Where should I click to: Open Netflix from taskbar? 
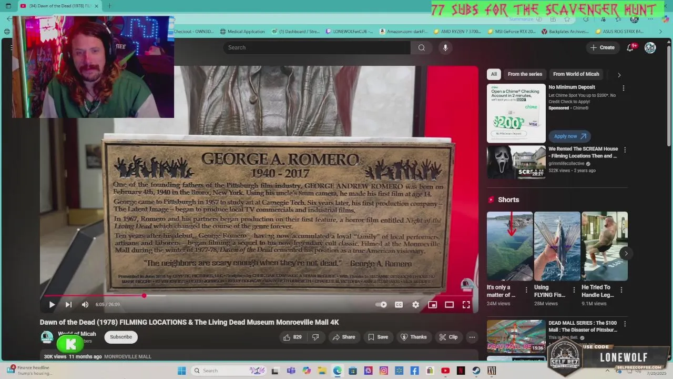(x=461, y=371)
